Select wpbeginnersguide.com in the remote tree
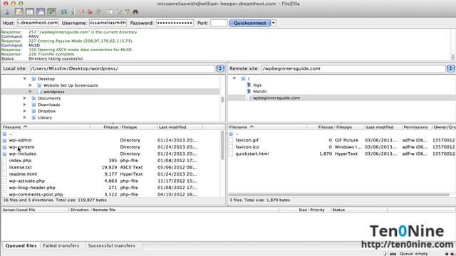Image resolution: width=456 pixels, height=256 pixels. pyautogui.click(x=276, y=98)
